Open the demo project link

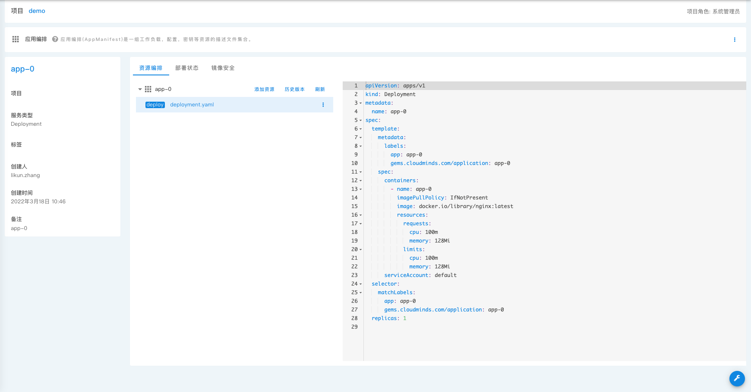pyautogui.click(x=37, y=11)
